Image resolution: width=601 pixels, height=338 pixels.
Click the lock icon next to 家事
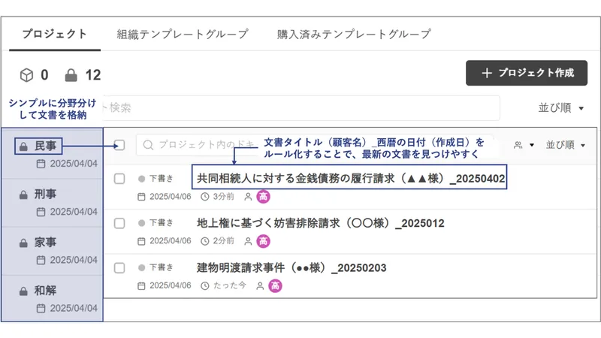coord(23,243)
